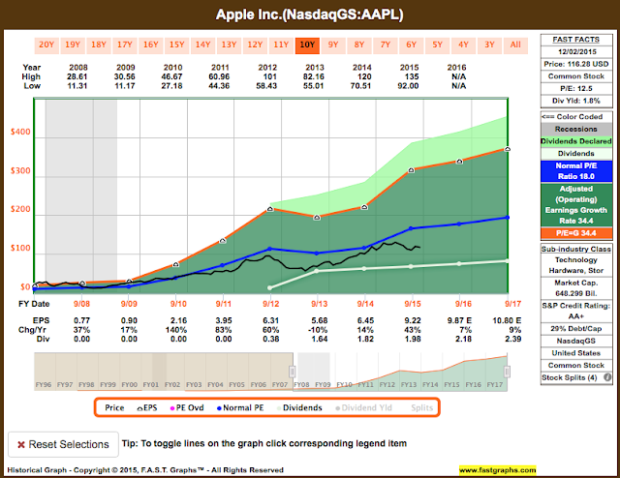Screen dimensions: 620x478
Task: Toggle the Price line legend item
Action: pyautogui.click(x=114, y=407)
